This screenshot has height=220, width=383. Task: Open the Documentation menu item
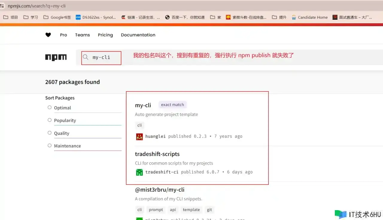[x=138, y=35]
